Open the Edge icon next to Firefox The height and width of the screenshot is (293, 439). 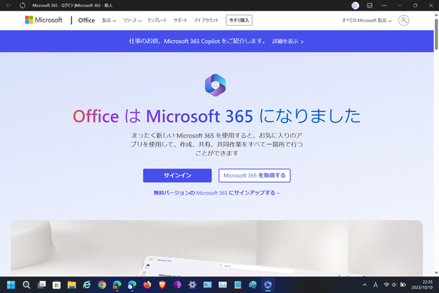pos(132,285)
